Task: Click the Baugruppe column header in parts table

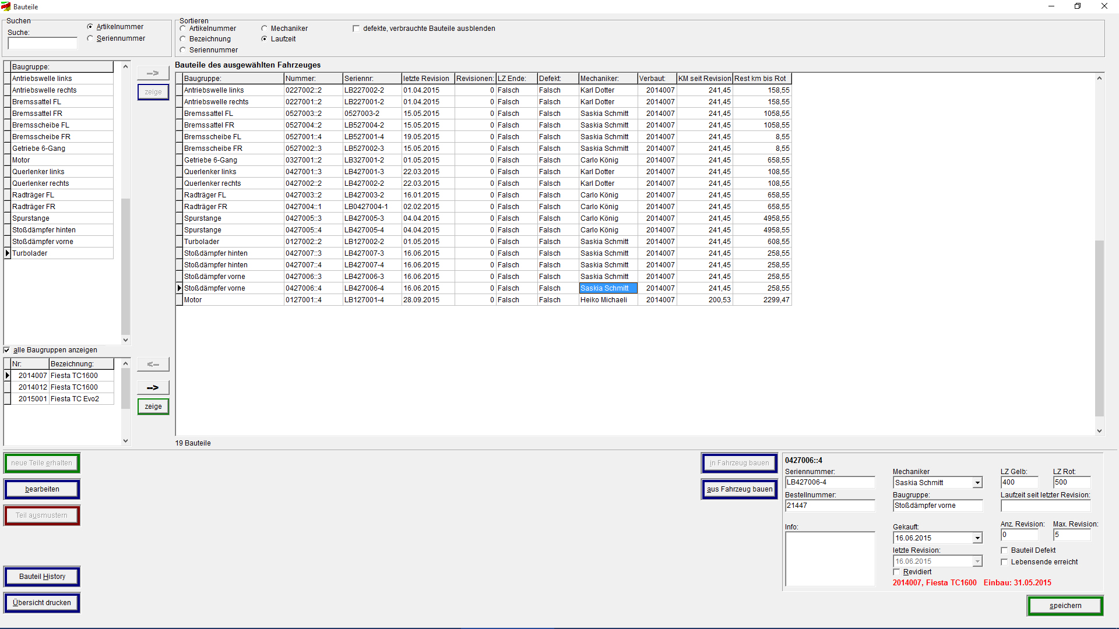Action: [x=233, y=79]
